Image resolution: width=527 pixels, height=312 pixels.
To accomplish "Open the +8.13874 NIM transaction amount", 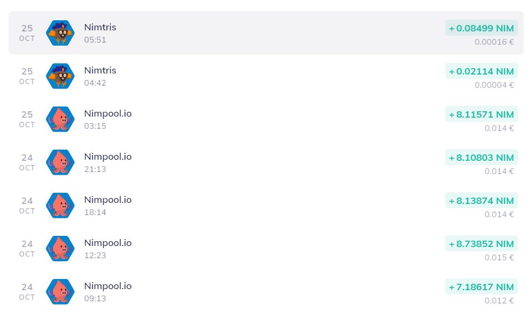I will coord(481,201).
